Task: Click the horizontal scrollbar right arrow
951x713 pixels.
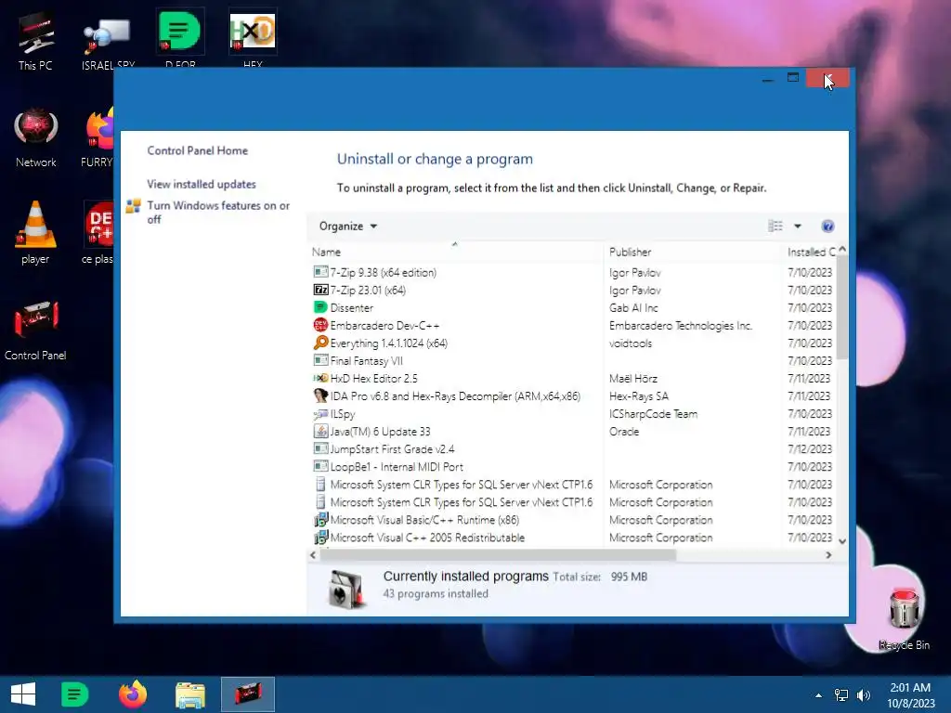Action: (x=828, y=555)
